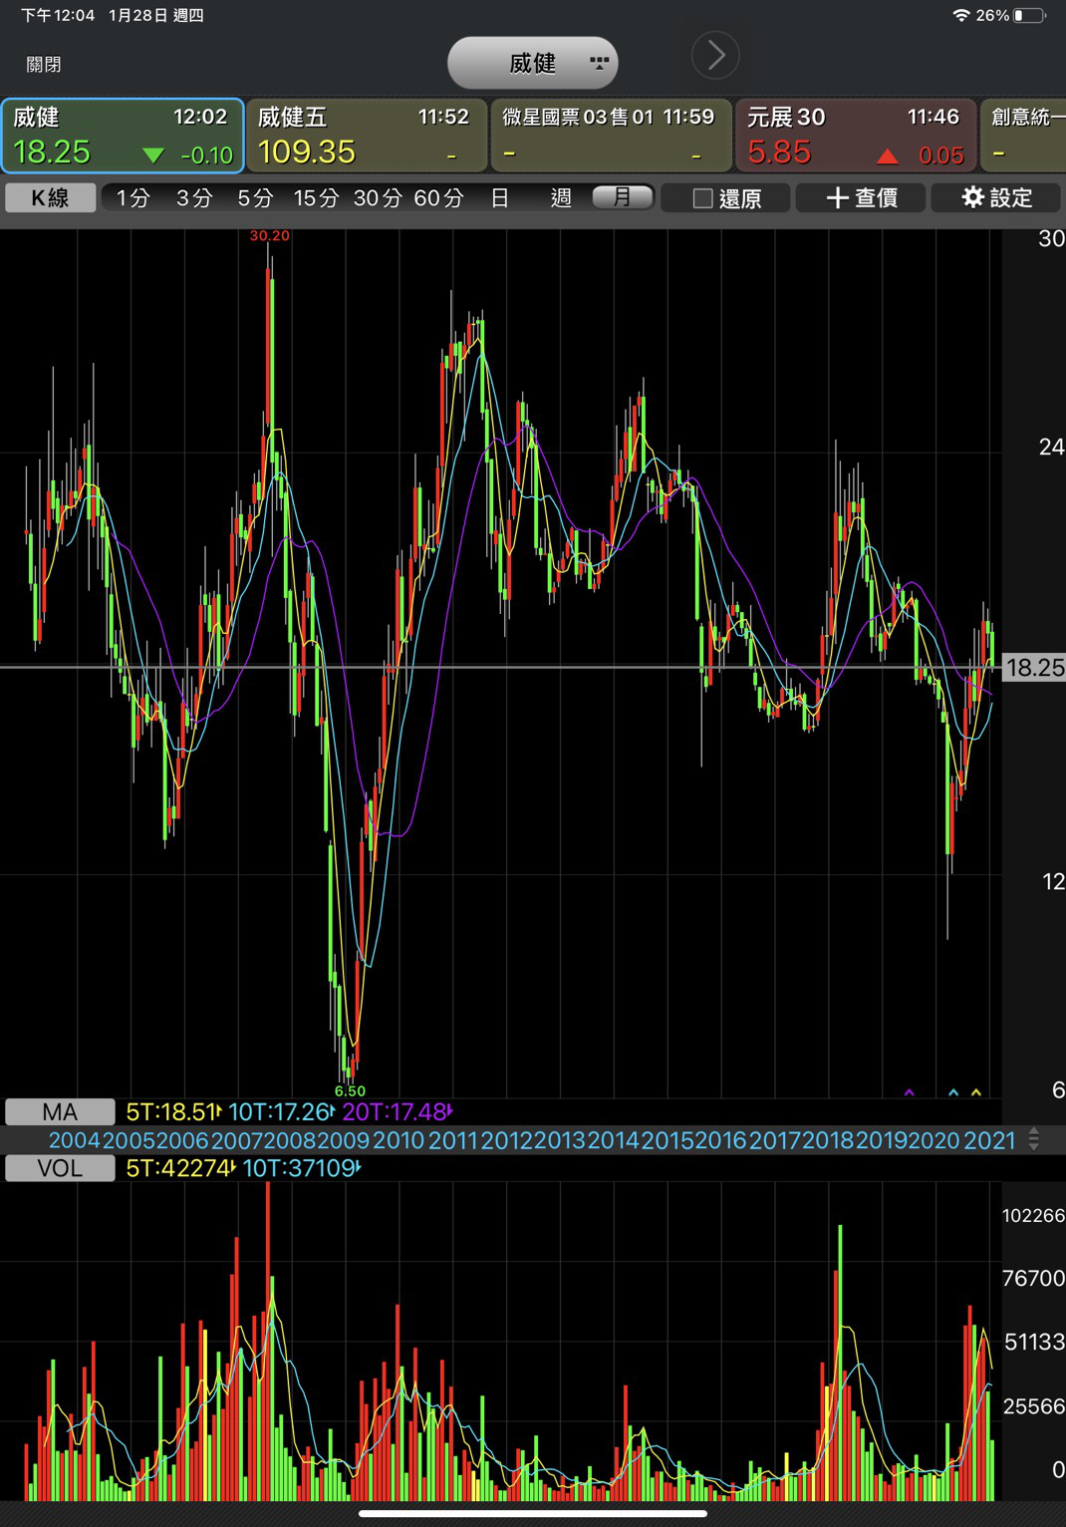Tap the yellow indicator arrow above MA row

click(976, 1093)
